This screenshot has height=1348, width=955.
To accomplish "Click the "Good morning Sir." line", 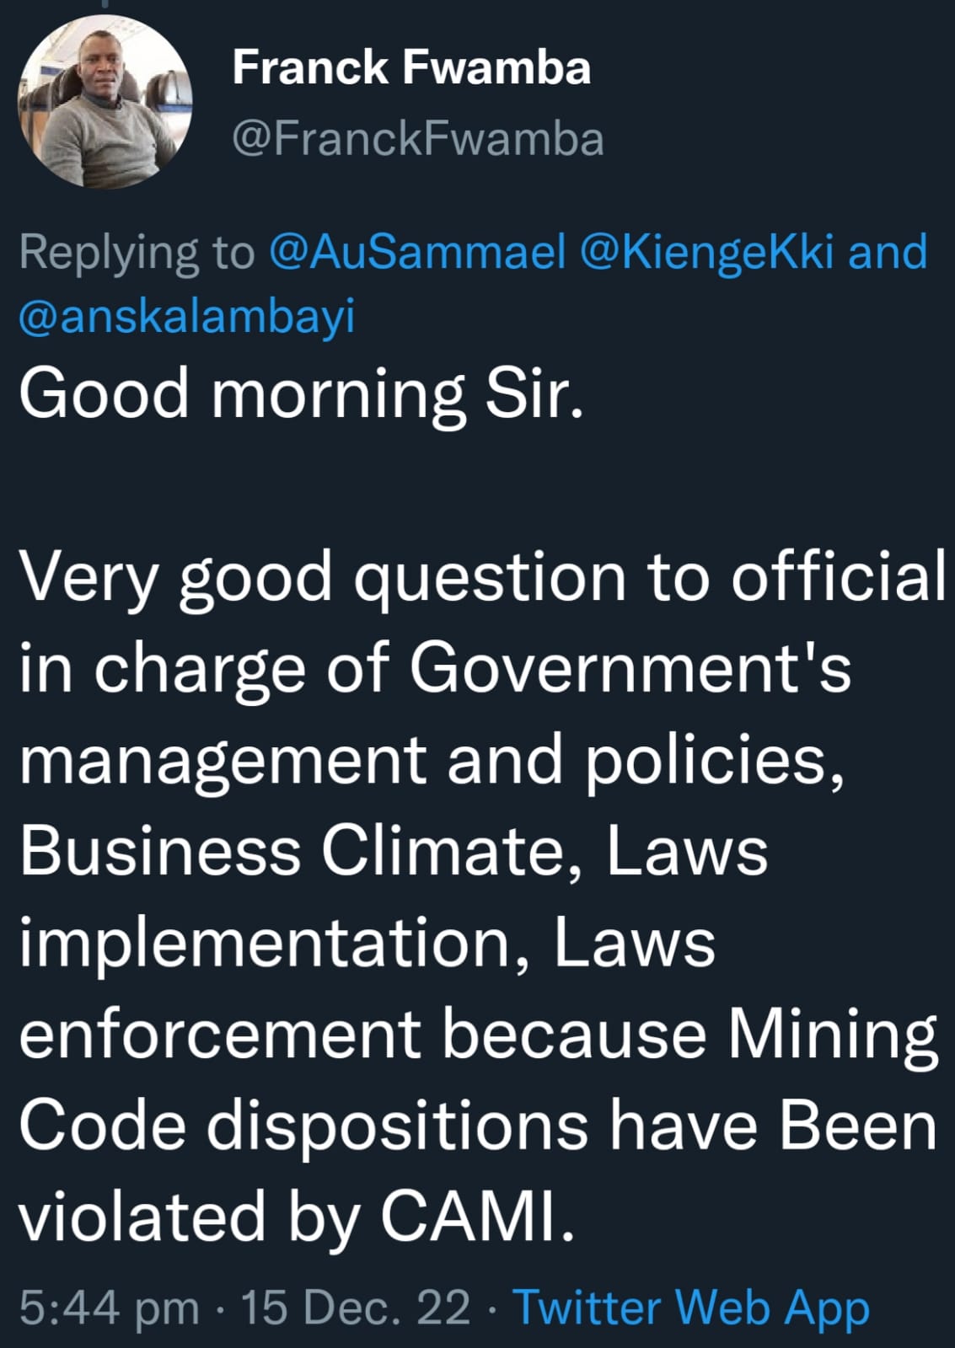I will [301, 394].
